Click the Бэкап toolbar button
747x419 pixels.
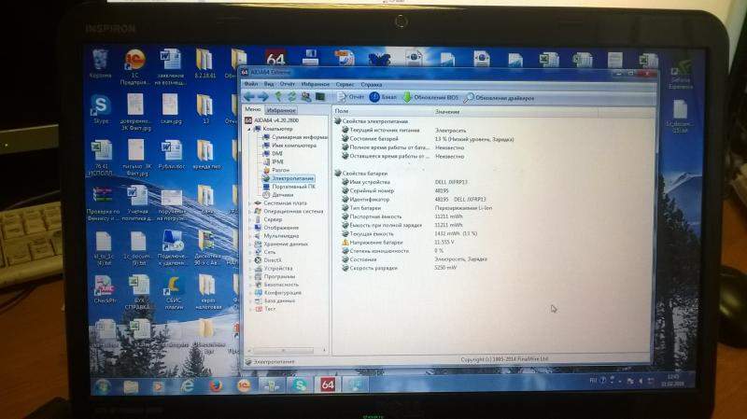tap(384, 97)
